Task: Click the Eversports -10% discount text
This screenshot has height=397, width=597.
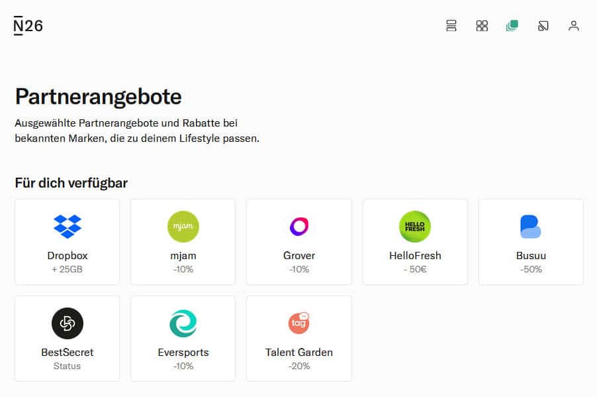Action: (x=183, y=367)
